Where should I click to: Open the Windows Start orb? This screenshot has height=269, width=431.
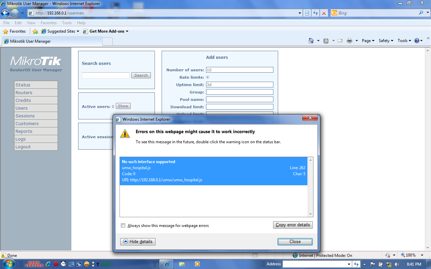pyautogui.click(x=9, y=264)
